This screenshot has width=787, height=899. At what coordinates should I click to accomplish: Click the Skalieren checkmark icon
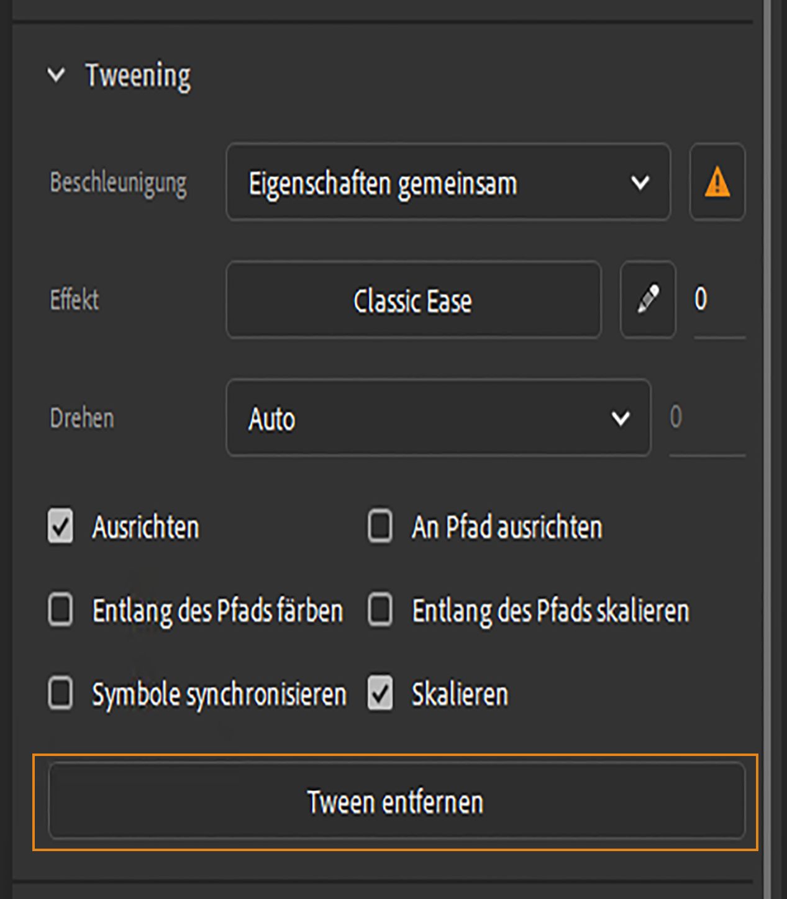click(379, 694)
